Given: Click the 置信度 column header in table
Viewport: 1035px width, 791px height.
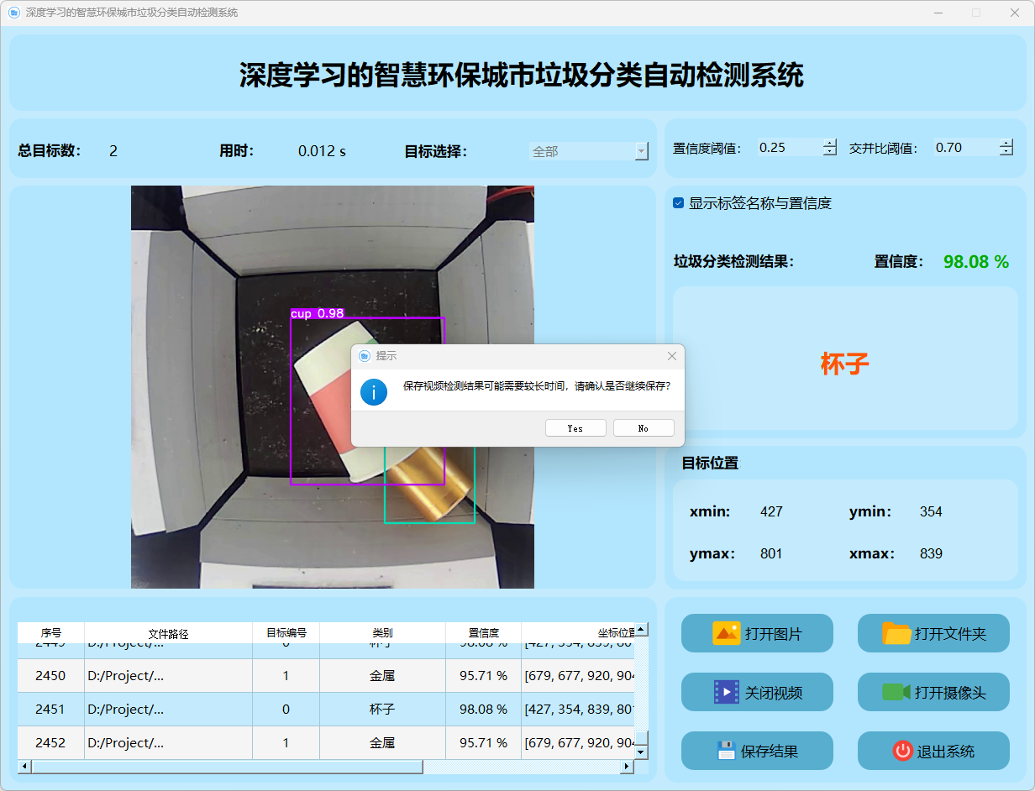Looking at the screenshot, I should click(x=483, y=633).
